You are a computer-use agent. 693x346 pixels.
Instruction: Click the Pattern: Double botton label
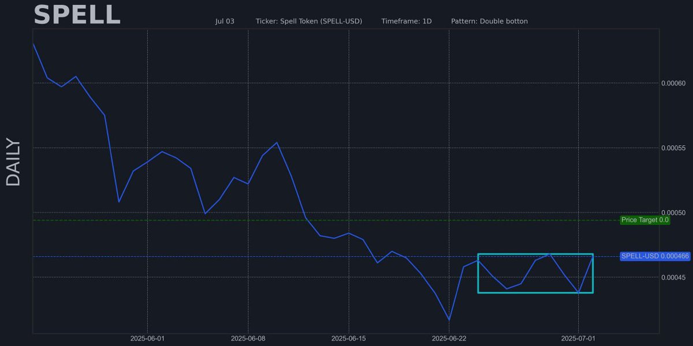pos(489,21)
